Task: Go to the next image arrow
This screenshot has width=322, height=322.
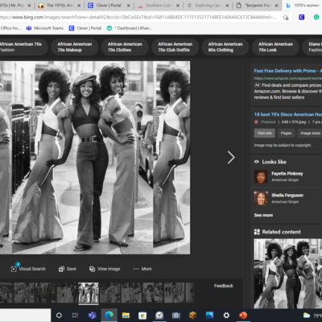Action: 231,157
